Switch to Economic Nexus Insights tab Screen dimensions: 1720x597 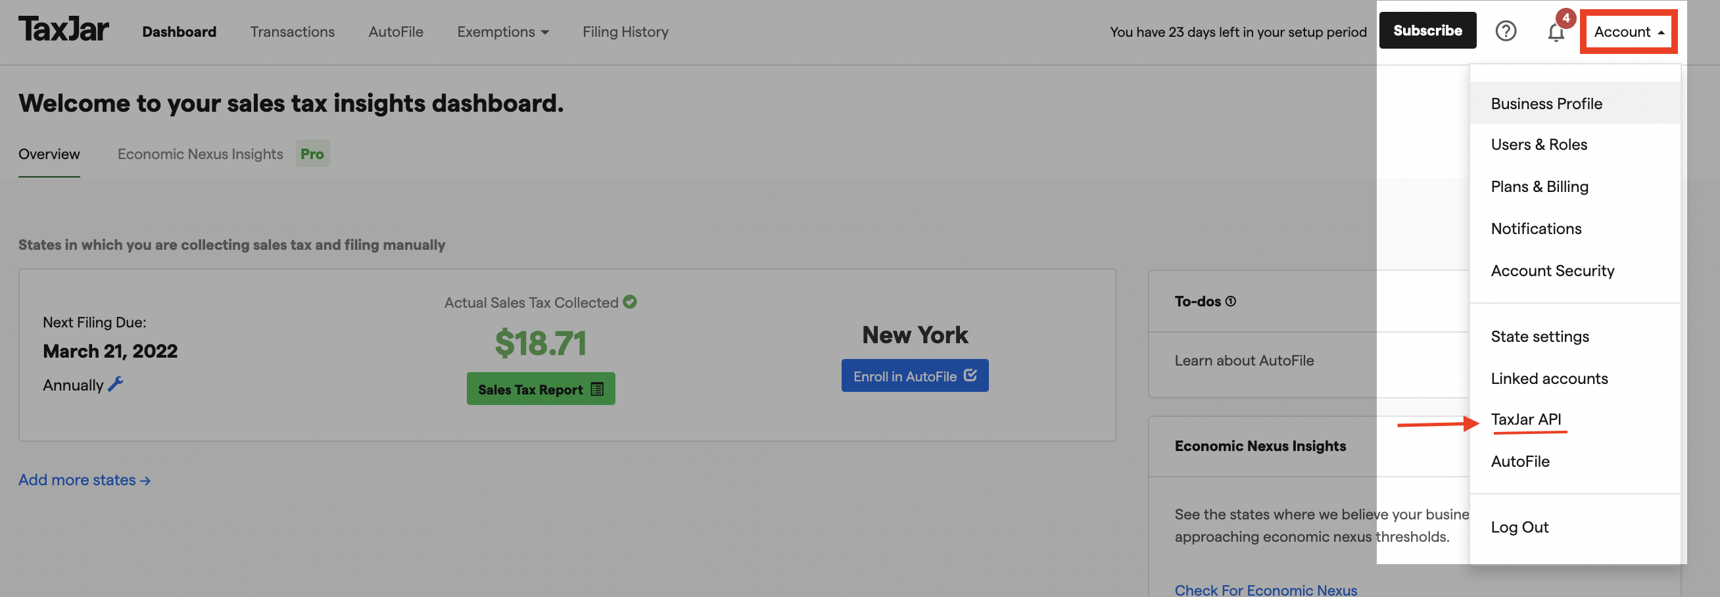point(201,154)
